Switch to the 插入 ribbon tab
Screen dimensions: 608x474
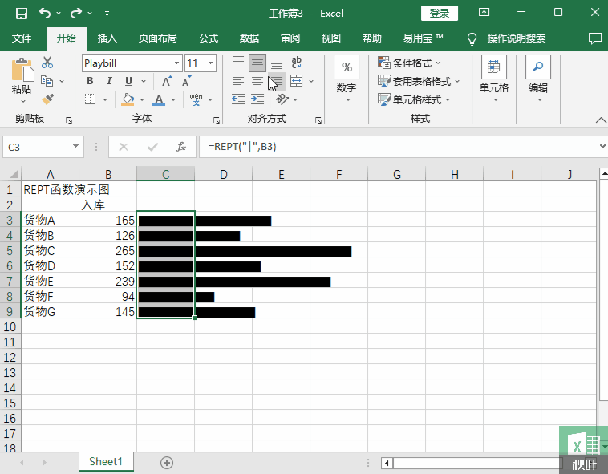point(107,38)
